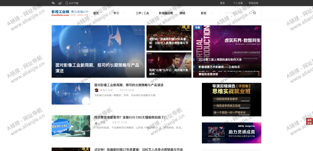
Task: Click the 机构注册 link
Action: point(254,3)
